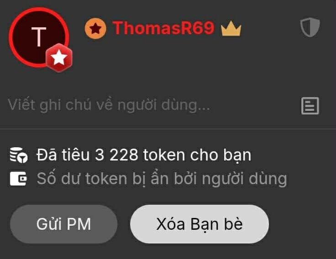Click the 'Số dư token bị ẩn' hidden balance text

tap(162, 179)
